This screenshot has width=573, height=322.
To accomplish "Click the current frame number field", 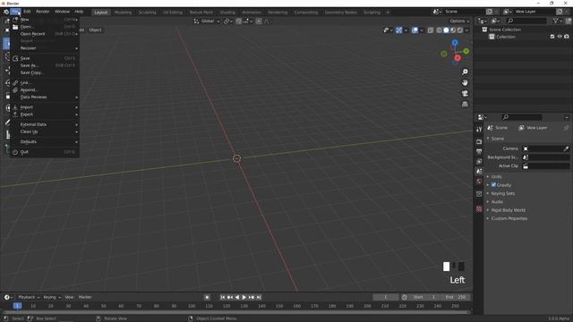I will [x=386, y=297].
